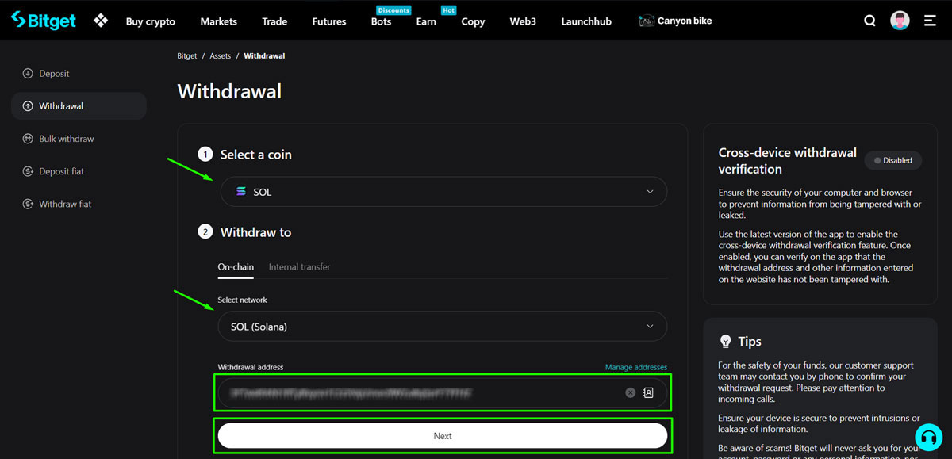Screen dimensions: 952x459
Task: Switch to the Internal transfer tab
Action: click(300, 267)
